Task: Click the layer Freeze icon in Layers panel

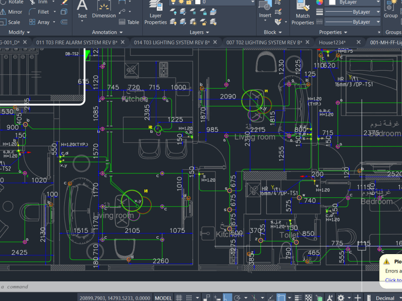Action: (x=193, y=12)
